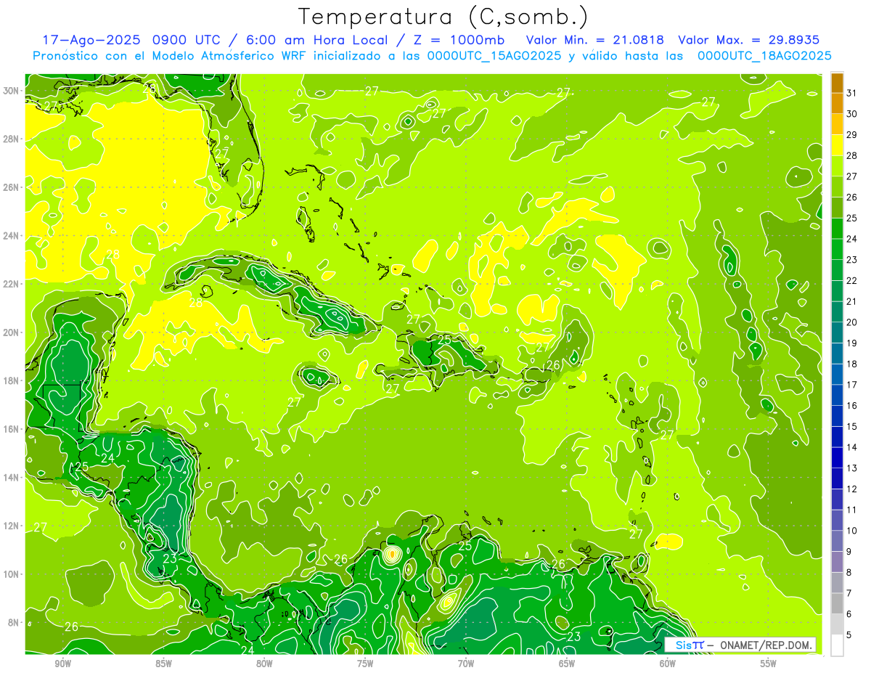
Task: Click the 26N latitude axis label
Action: [x=11, y=187]
